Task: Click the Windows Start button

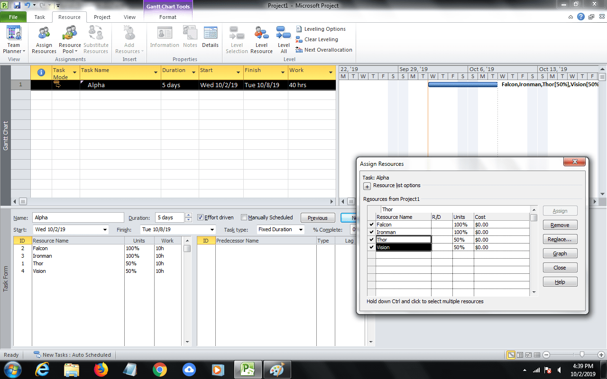Action: point(13,370)
